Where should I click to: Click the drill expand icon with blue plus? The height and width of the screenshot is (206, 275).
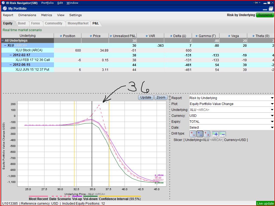[x=215, y=134]
